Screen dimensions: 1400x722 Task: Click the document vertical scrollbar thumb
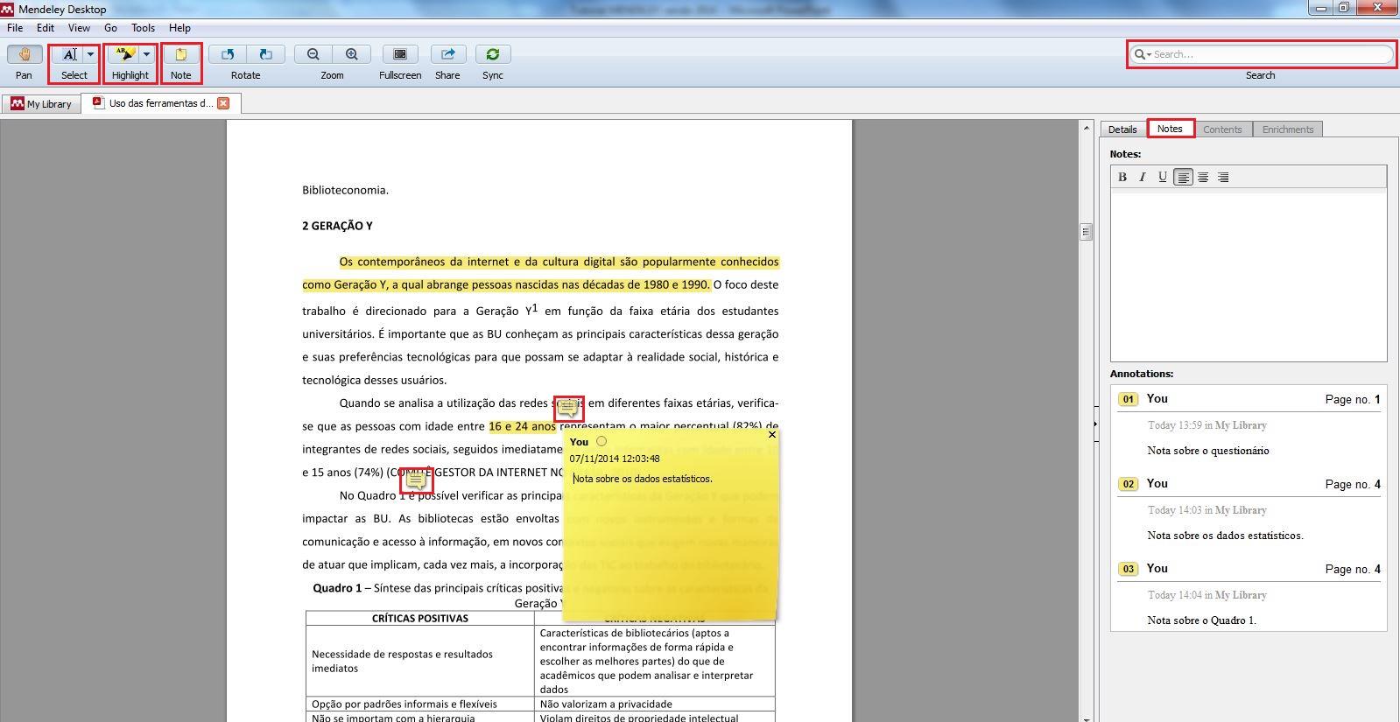click(1086, 232)
